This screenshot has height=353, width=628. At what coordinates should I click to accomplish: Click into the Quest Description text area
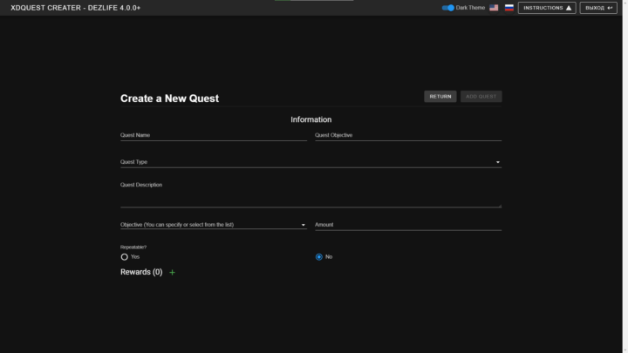tap(311, 197)
